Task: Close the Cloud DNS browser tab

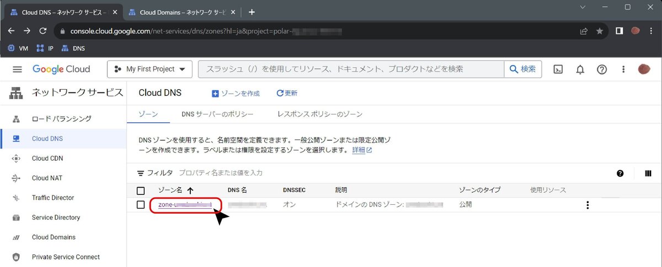Action: click(x=114, y=12)
